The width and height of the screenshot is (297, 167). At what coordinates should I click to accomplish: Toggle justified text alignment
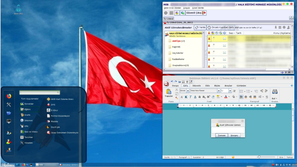tap(255, 97)
